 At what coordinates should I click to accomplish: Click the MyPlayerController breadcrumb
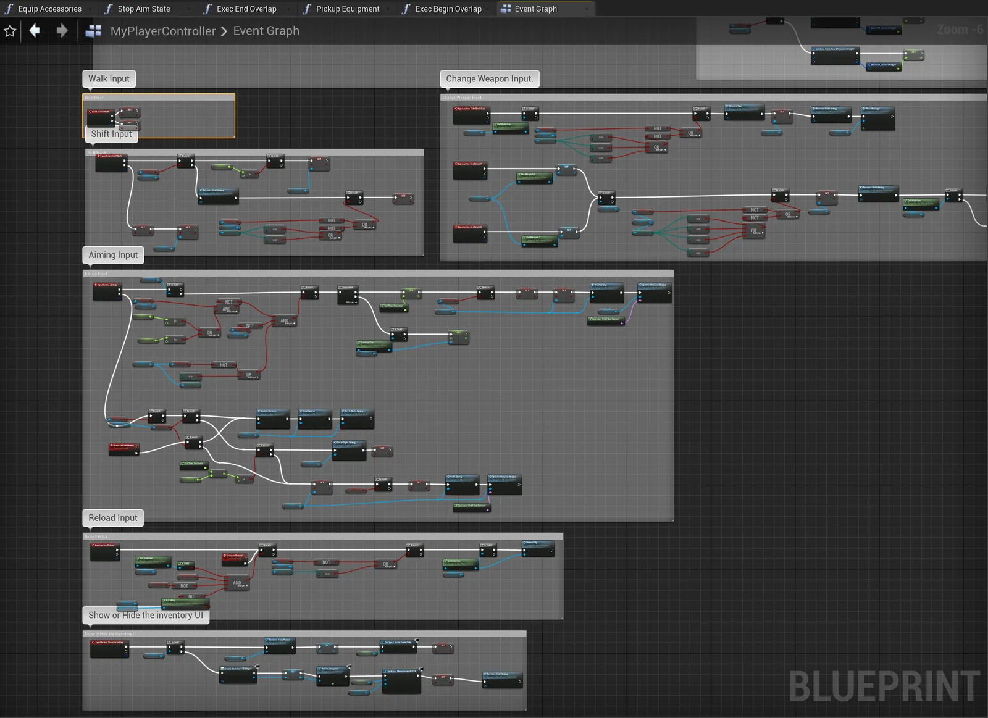click(163, 31)
